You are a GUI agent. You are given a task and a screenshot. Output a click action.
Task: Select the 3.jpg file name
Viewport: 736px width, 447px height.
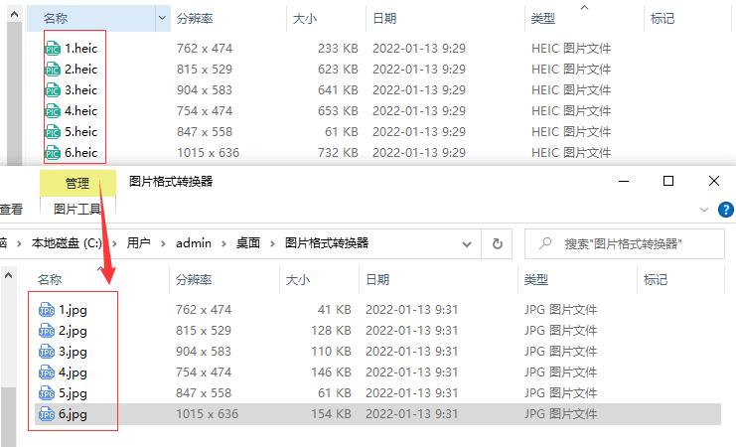click(x=73, y=352)
